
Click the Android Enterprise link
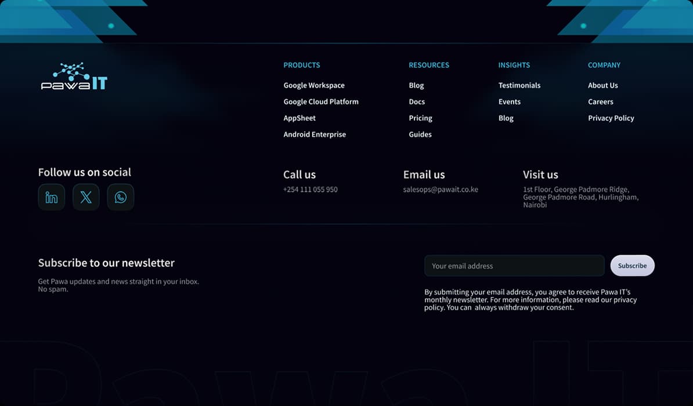click(x=315, y=134)
